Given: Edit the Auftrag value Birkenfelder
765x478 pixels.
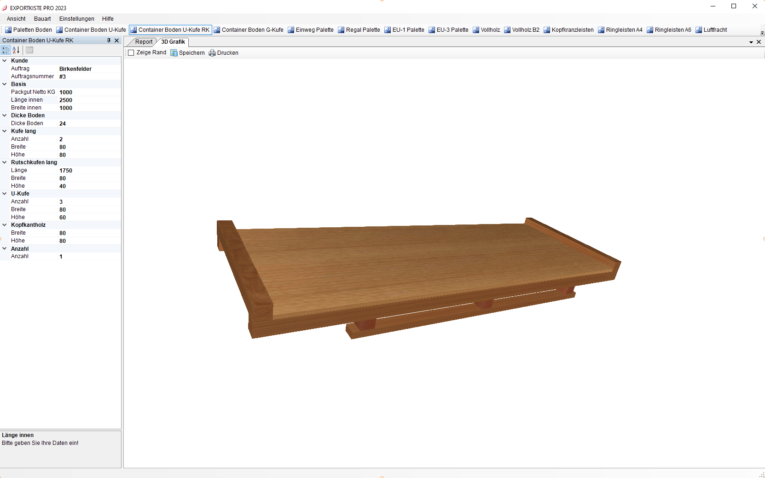Looking at the screenshot, I should 89,69.
